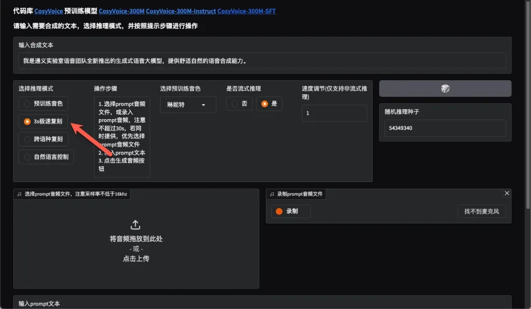Viewport: 531px width, 309px height.
Task: Open the CosyVoice code repository link
Action: [x=49, y=11]
